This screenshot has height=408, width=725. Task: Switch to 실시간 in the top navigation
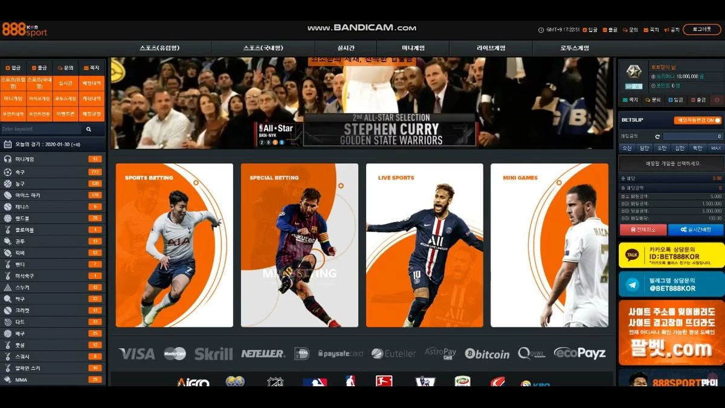click(346, 48)
